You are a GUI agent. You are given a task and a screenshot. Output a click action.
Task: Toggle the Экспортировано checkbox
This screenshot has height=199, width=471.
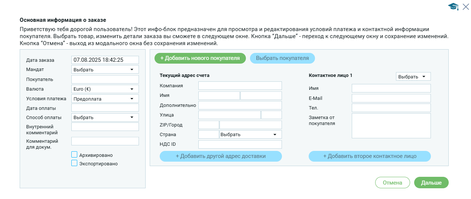74,163
